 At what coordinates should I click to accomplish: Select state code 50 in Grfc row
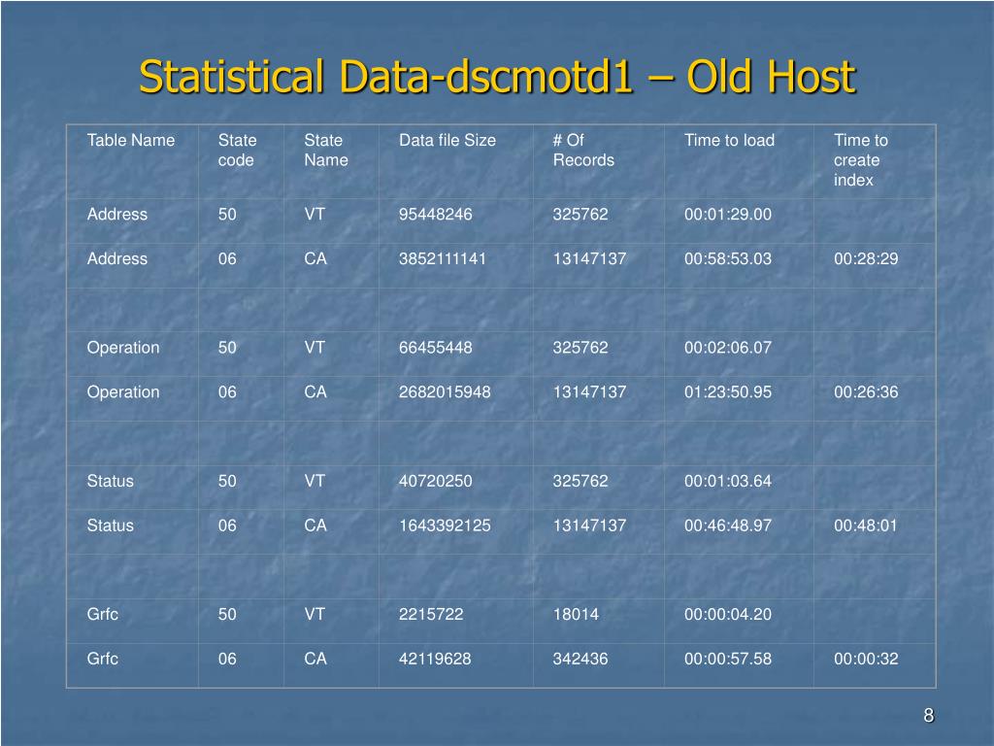coord(227,614)
